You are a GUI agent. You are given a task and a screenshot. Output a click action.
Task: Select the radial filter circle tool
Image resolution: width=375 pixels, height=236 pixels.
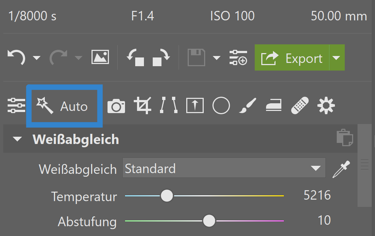[221, 106]
